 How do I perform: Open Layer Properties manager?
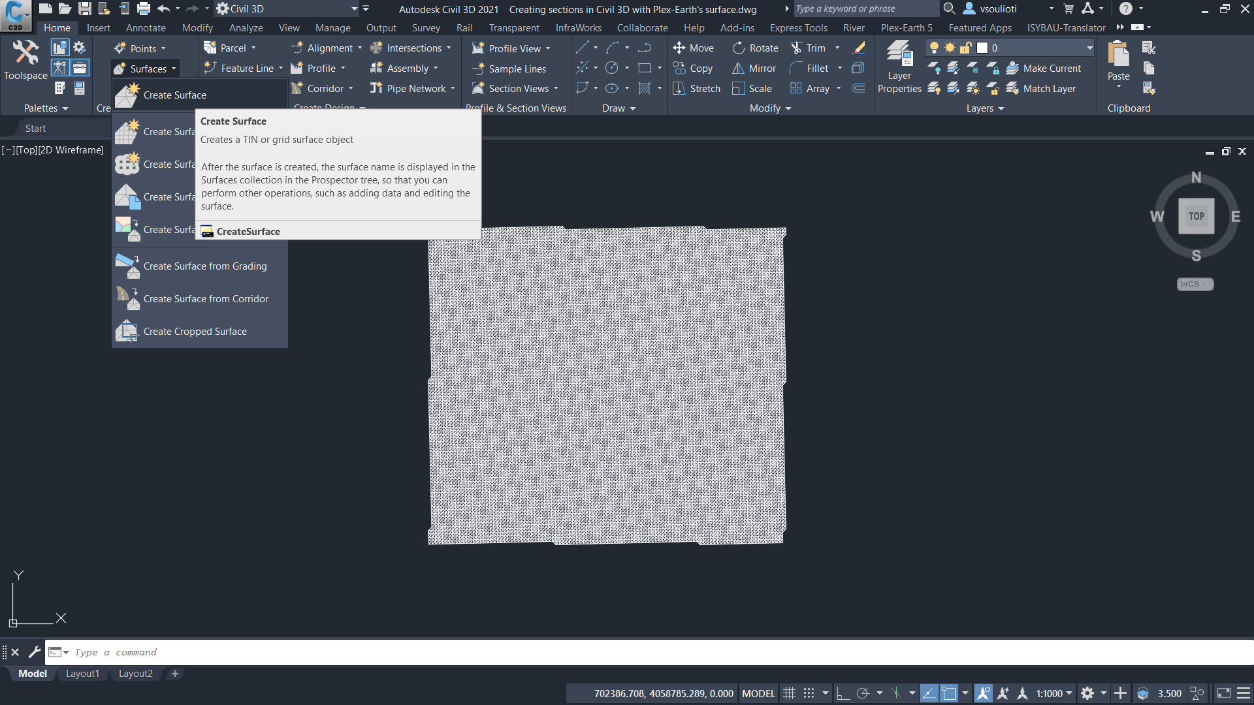(899, 67)
